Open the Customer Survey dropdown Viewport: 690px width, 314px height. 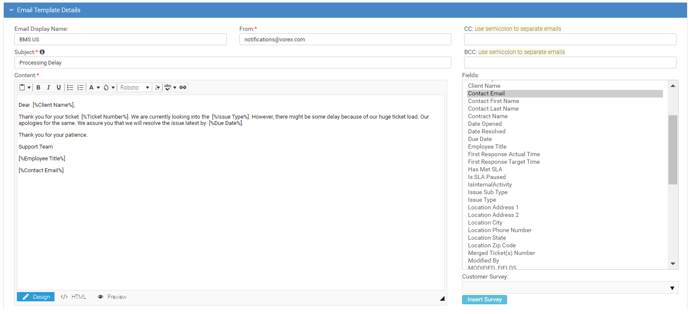[570, 288]
